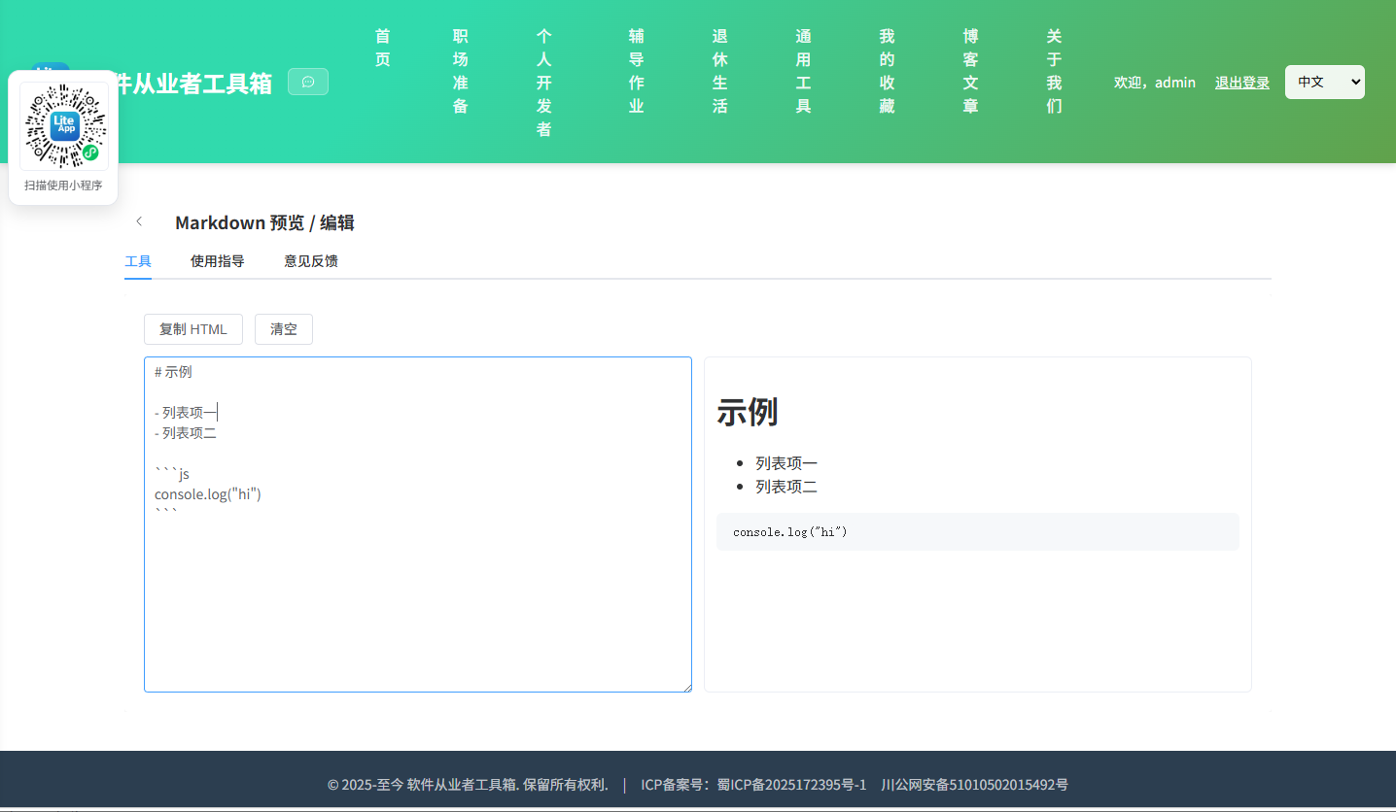Click the Markdown 预览 / 编辑 page title

tap(264, 222)
